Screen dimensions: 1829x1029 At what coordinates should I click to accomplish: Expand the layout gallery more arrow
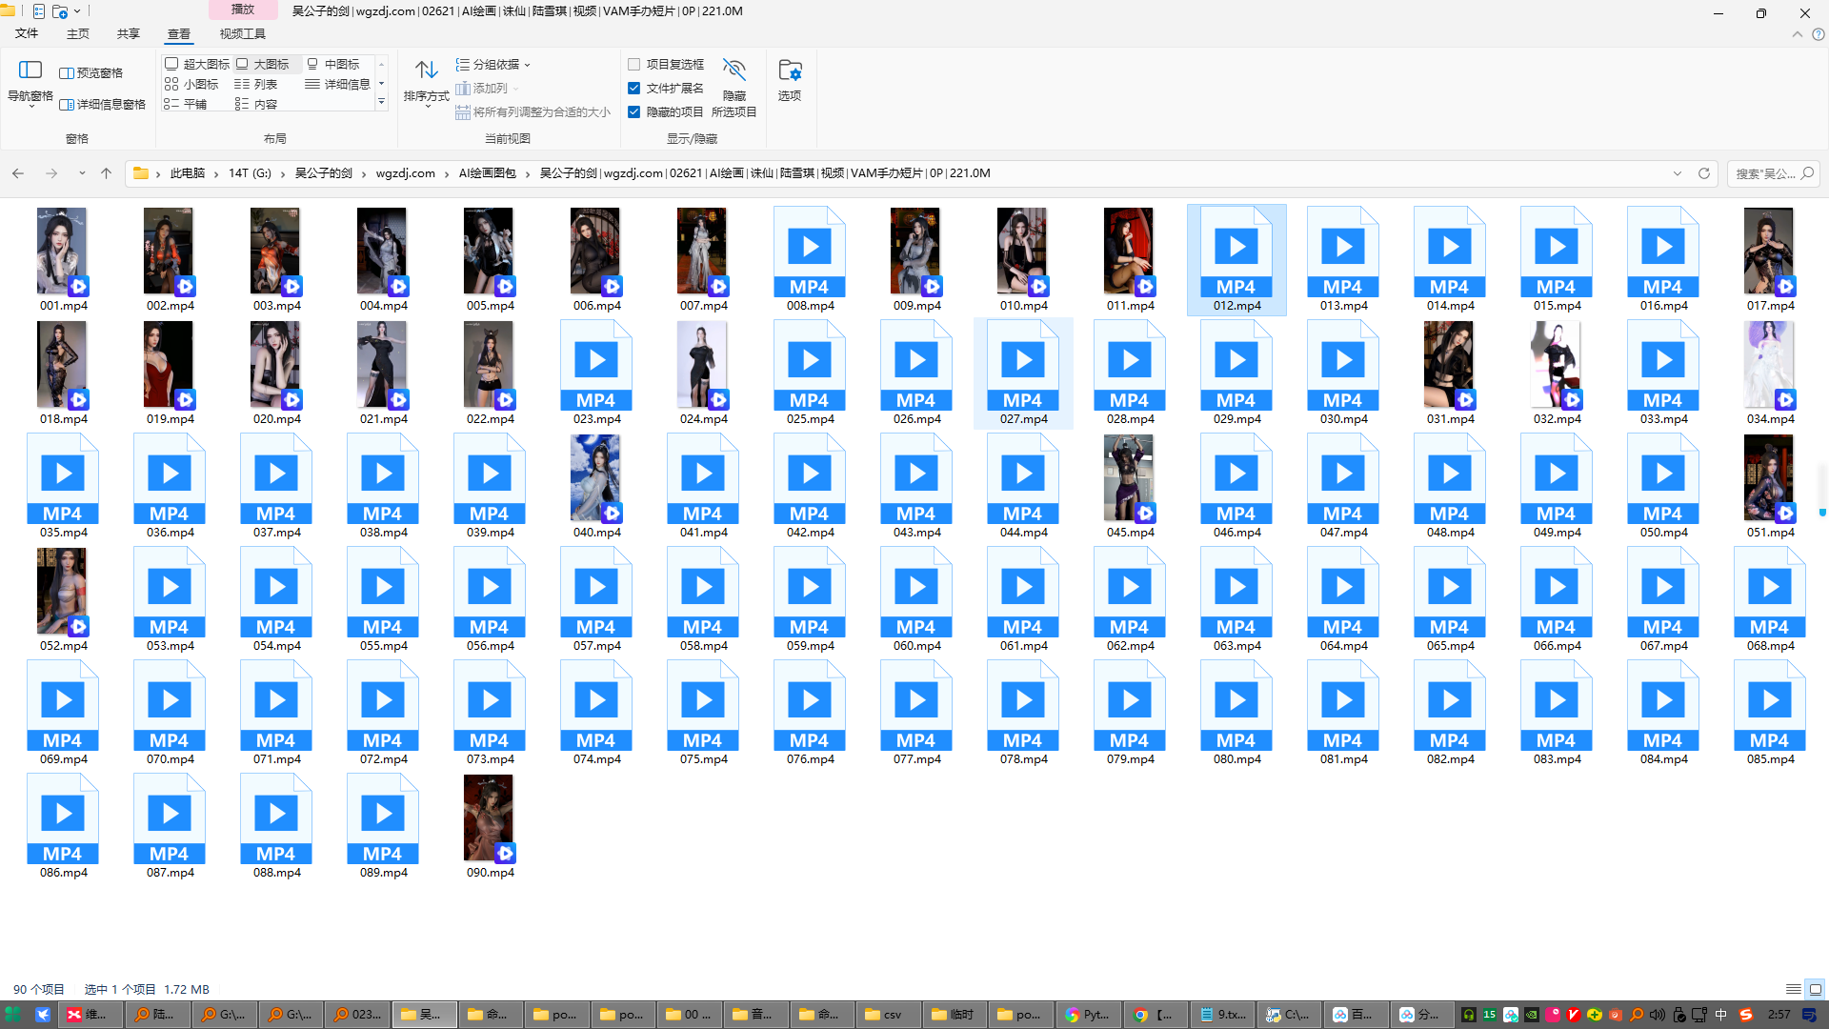tap(381, 101)
